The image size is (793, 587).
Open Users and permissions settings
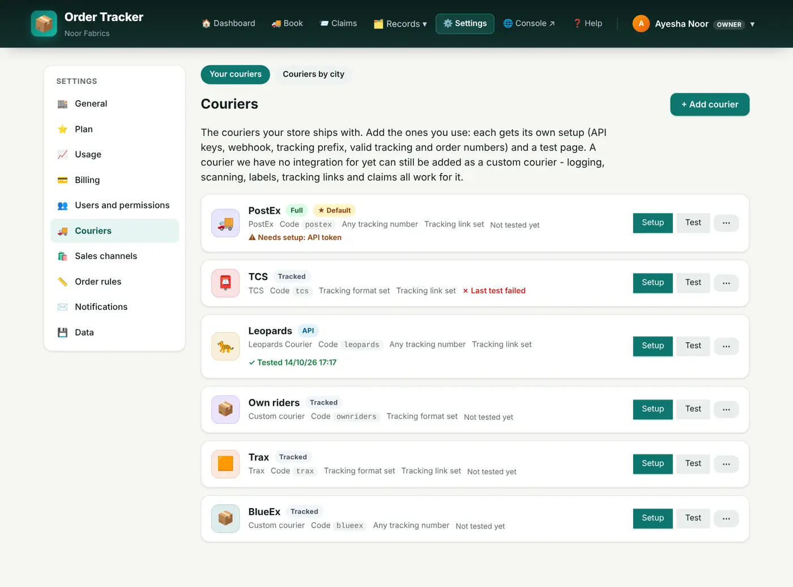point(114,205)
